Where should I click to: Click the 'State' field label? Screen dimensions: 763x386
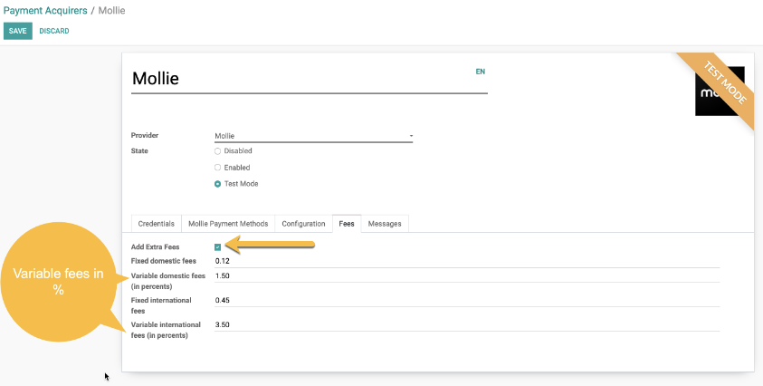pos(139,151)
